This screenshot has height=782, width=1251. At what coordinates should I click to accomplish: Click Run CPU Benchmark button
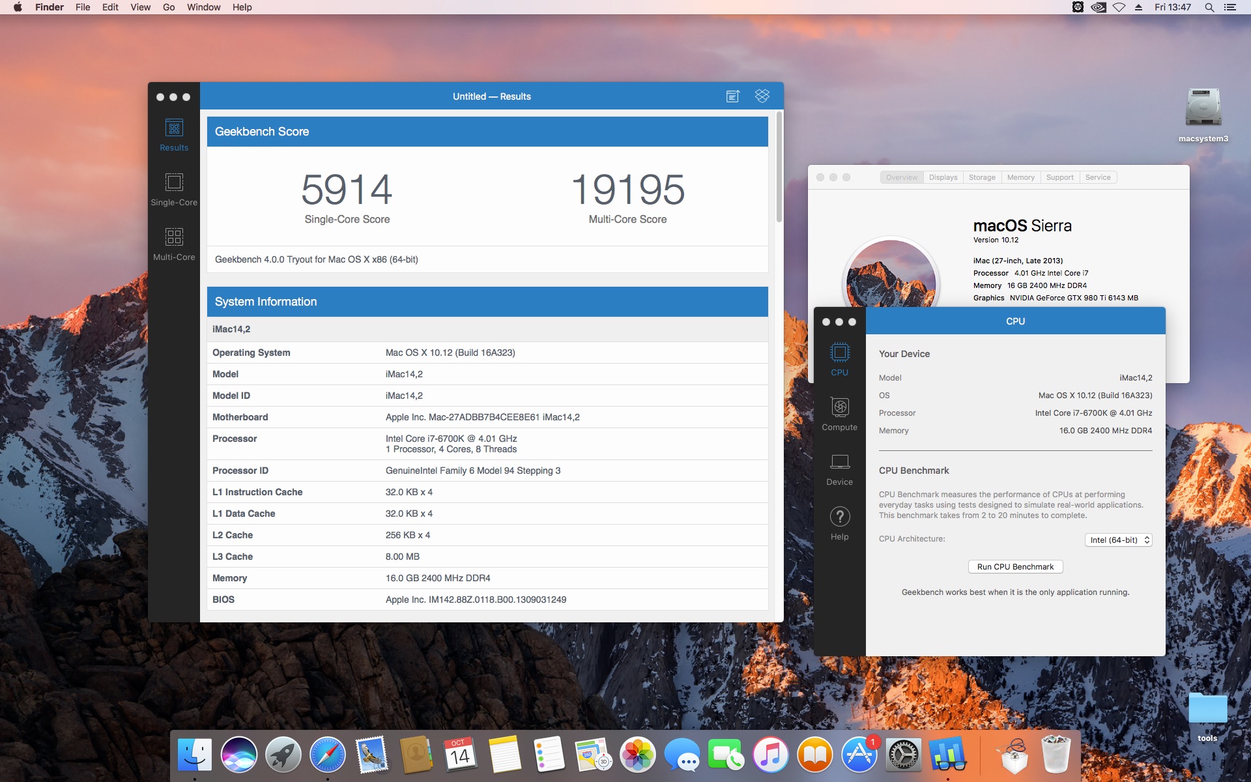pyautogui.click(x=1015, y=566)
